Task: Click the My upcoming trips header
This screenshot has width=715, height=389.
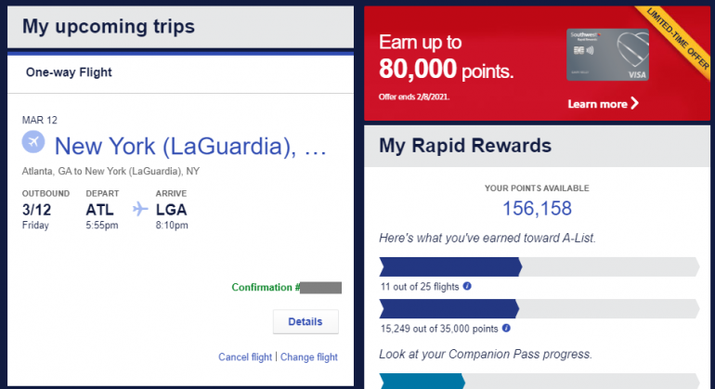Action: [109, 26]
